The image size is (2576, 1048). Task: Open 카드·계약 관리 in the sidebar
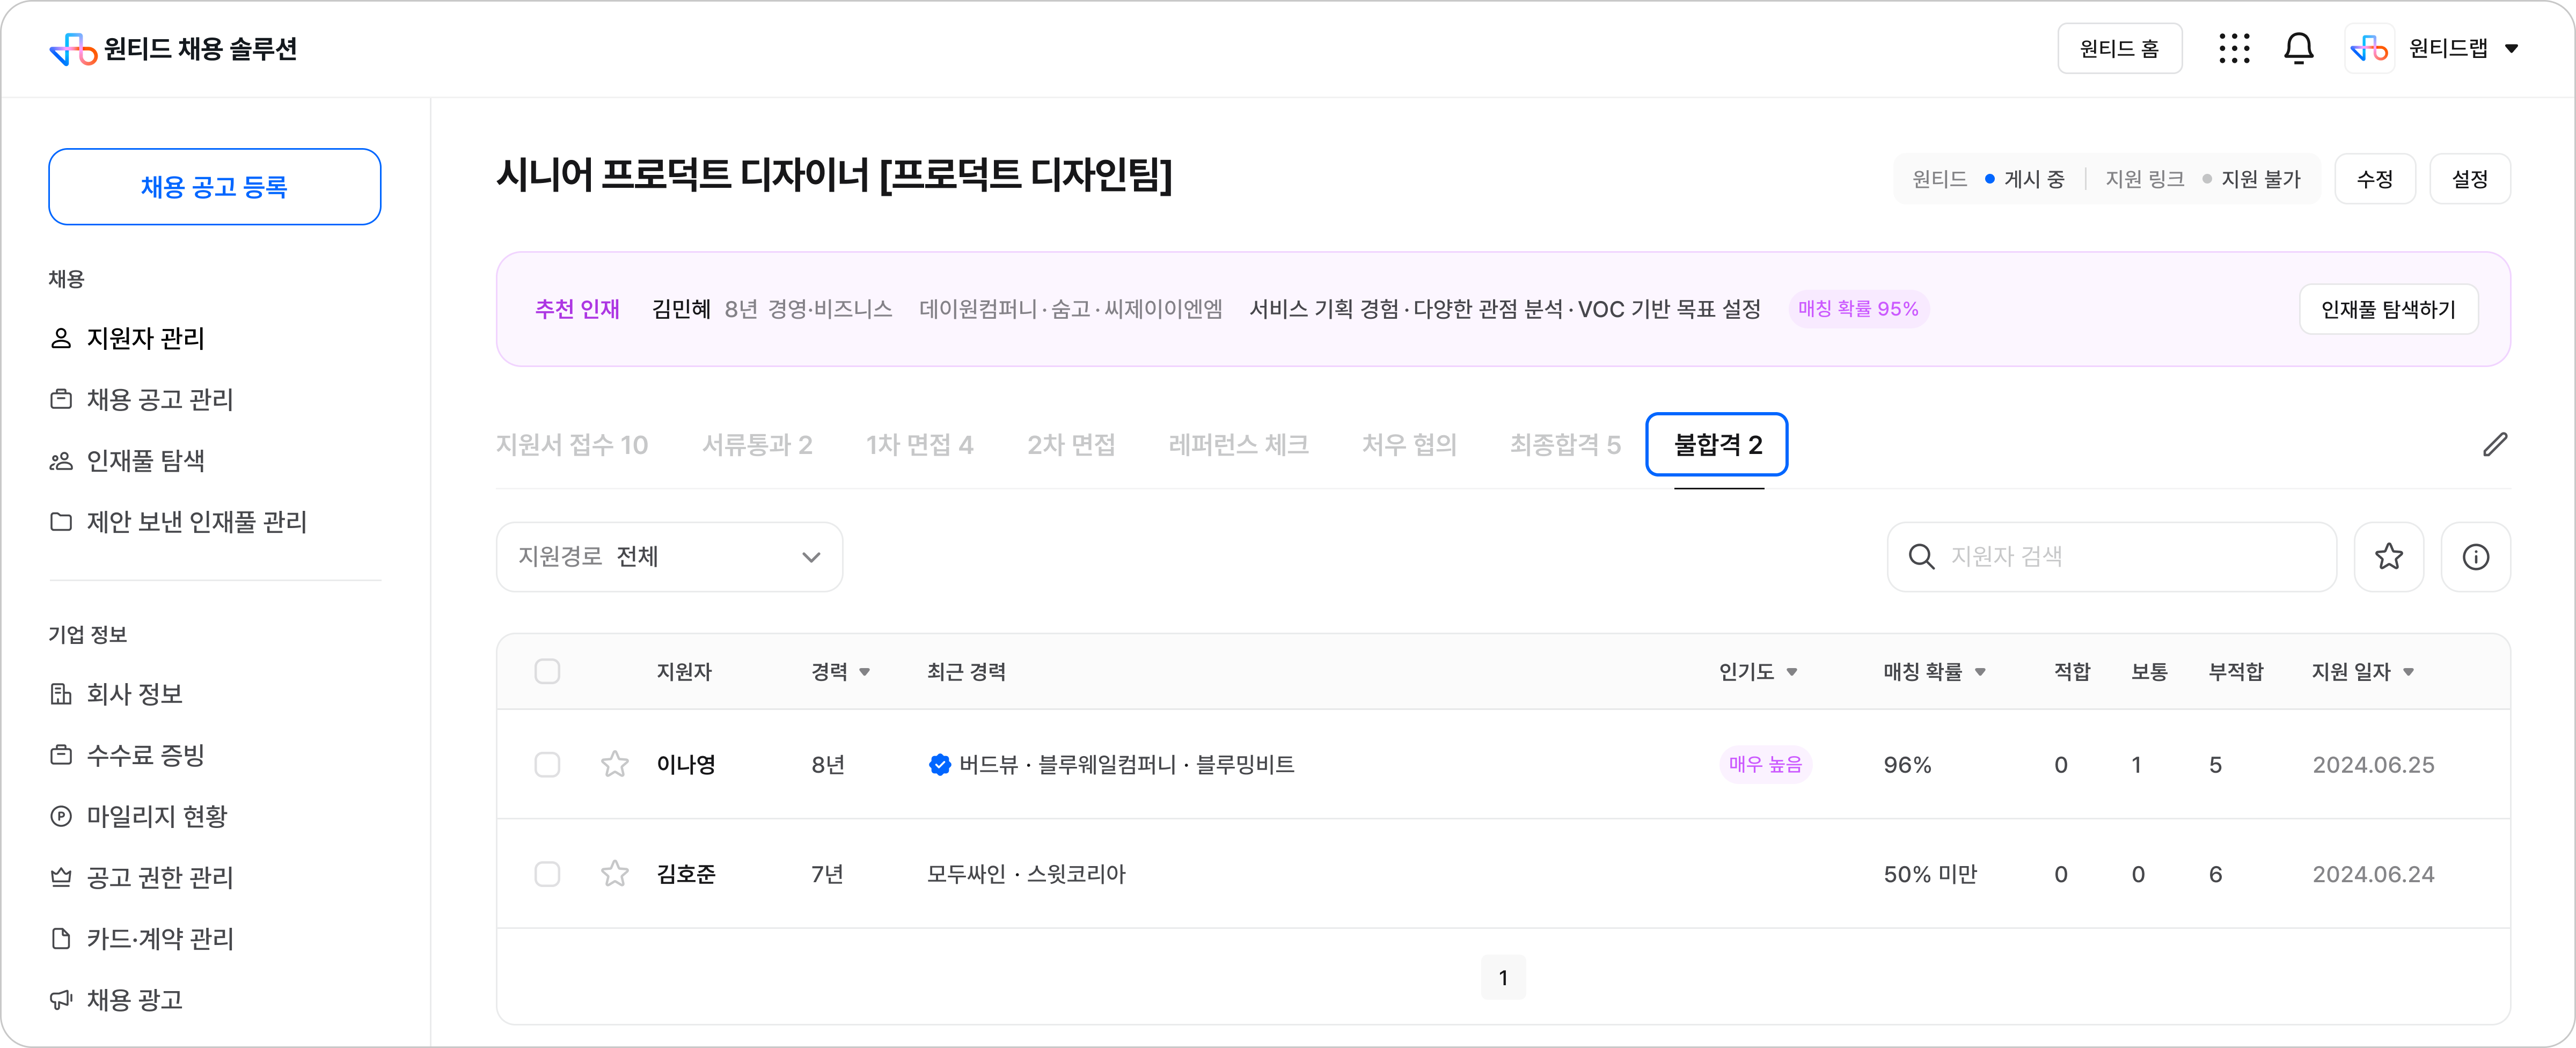160,938
